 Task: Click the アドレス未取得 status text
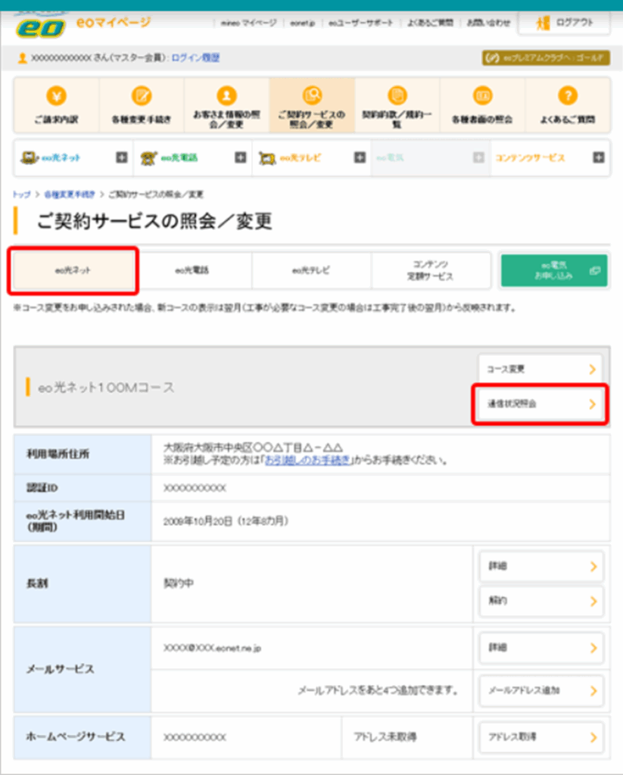[x=385, y=737]
